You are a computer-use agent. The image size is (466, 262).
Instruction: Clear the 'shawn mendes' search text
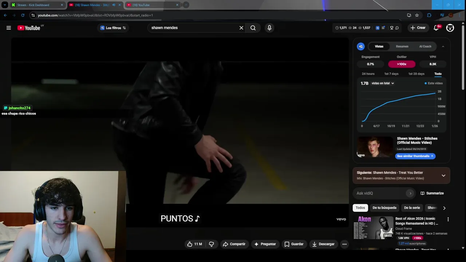[241, 28]
